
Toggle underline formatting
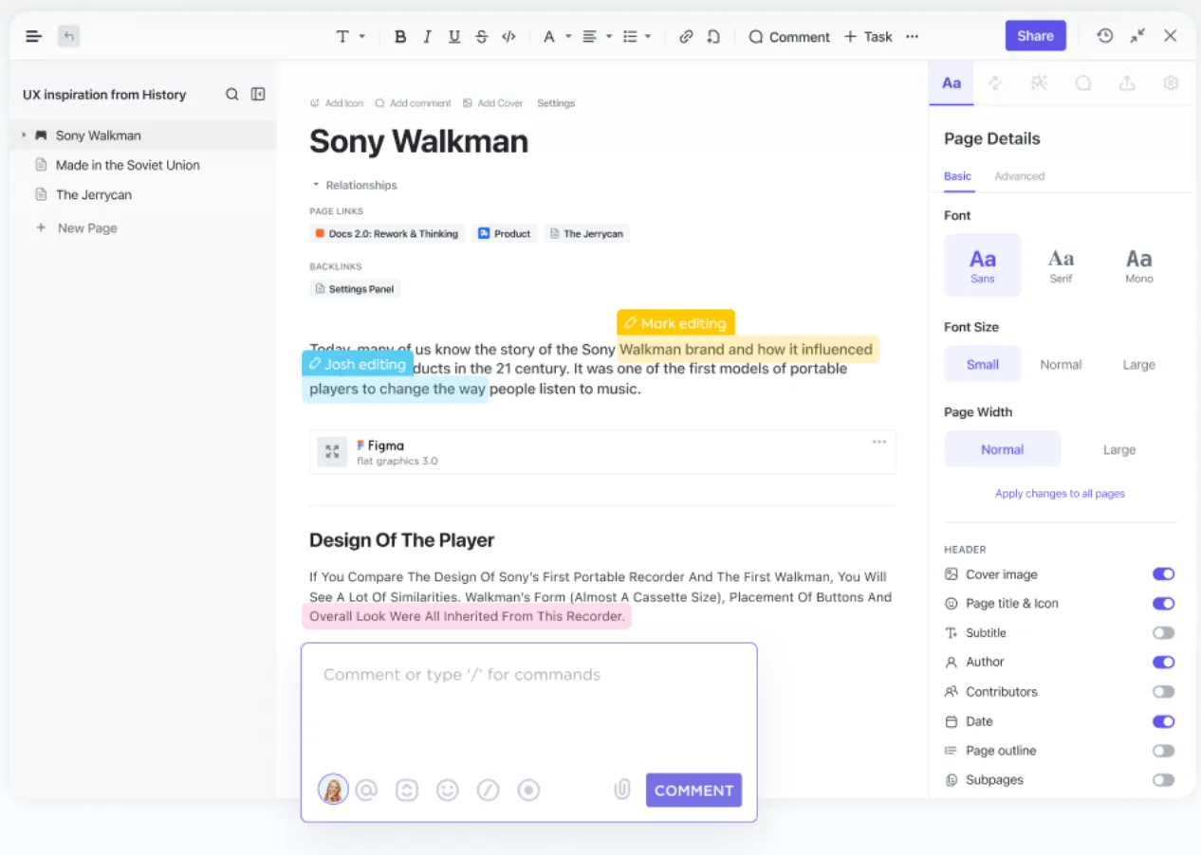454,37
